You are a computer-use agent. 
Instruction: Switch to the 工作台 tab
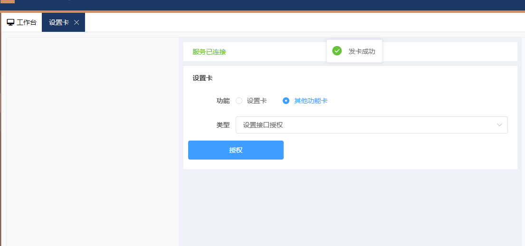[22, 22]
